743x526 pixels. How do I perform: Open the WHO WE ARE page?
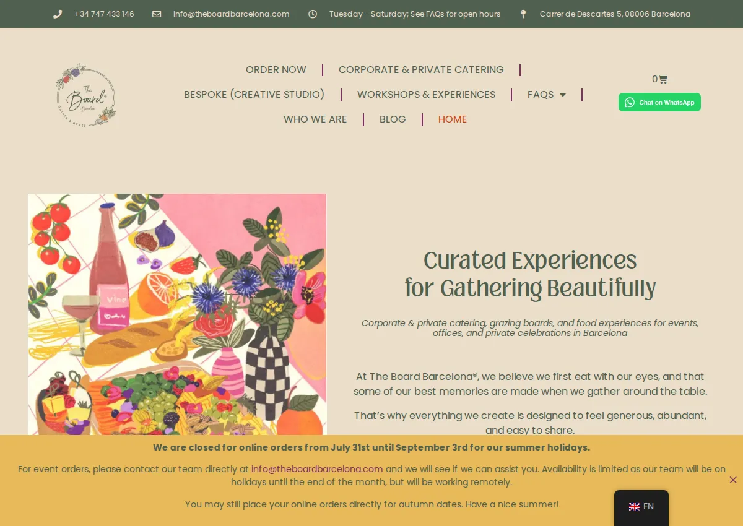[315, 119]
